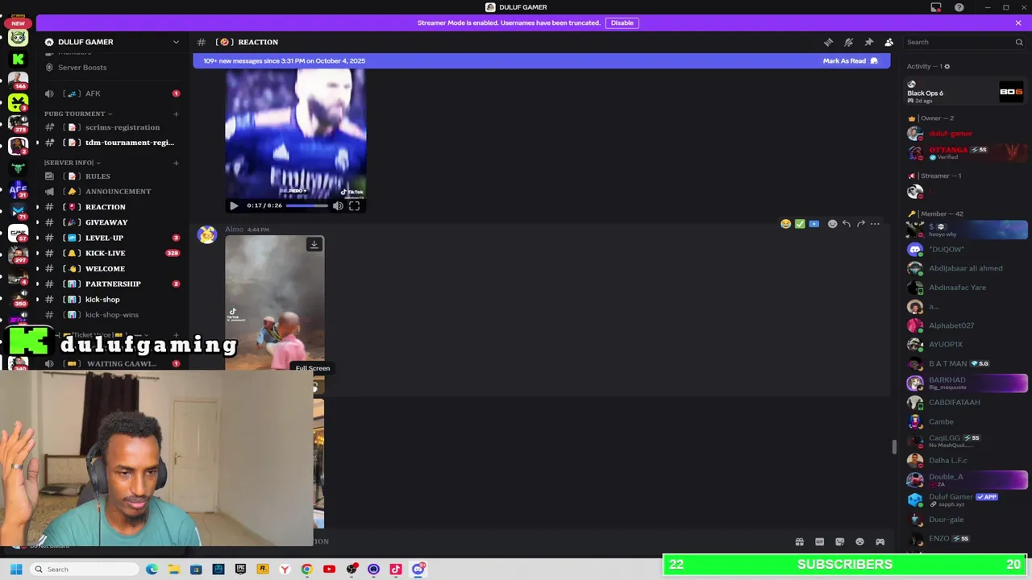Toggle the member list icon
The image size is (1032, 580).
[x=888, y=42]
